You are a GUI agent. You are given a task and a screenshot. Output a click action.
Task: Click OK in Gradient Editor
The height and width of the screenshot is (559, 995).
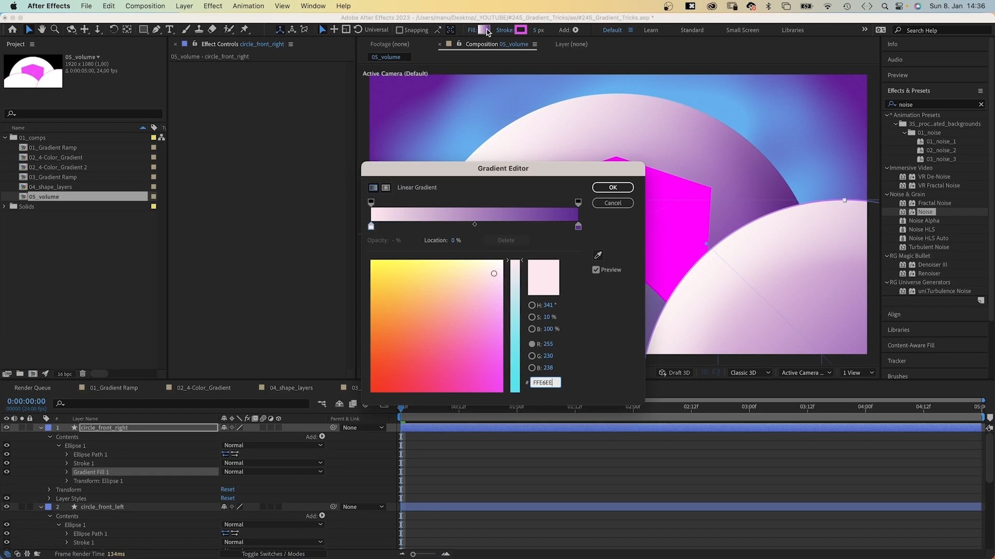pos(613,187)
